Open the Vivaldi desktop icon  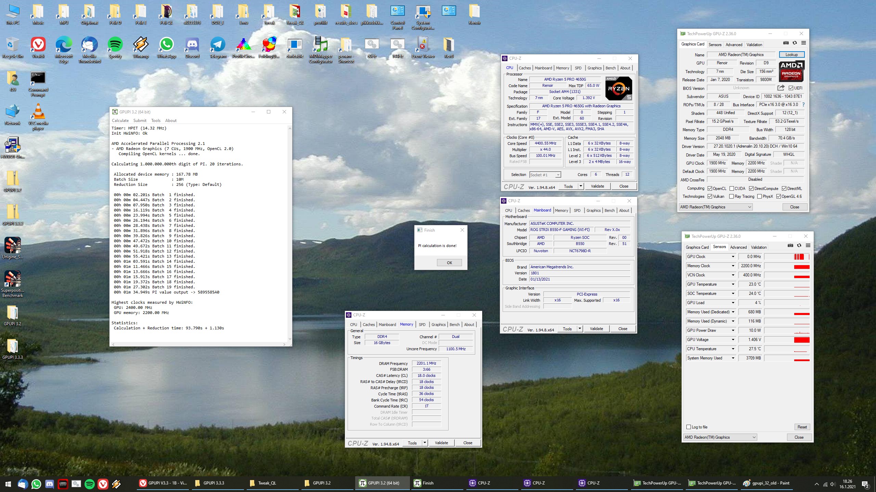pos(38,47)
